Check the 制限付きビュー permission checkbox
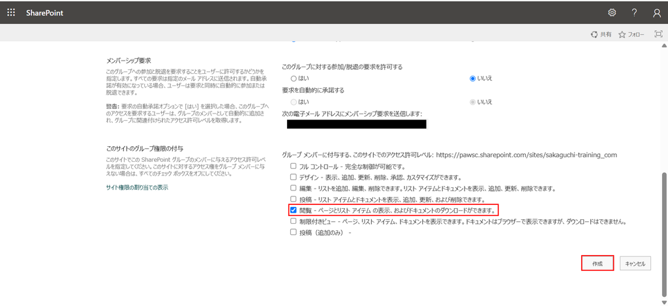The image size is (668, 306). pyautogui.click(x=293, y=221)
